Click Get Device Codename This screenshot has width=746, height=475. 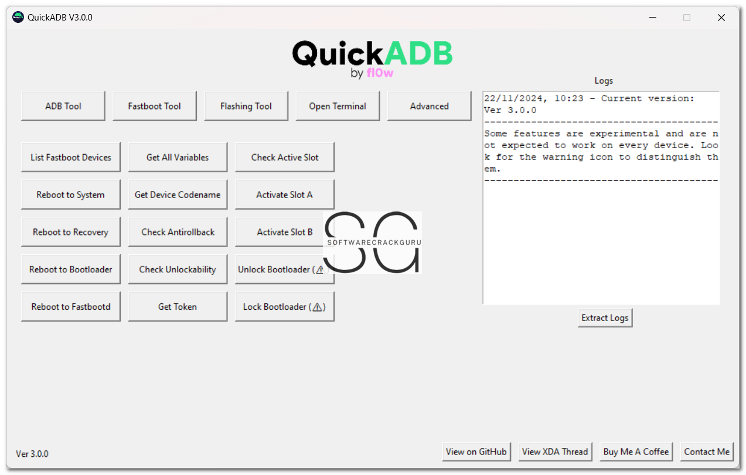click(x=178, y=194)
